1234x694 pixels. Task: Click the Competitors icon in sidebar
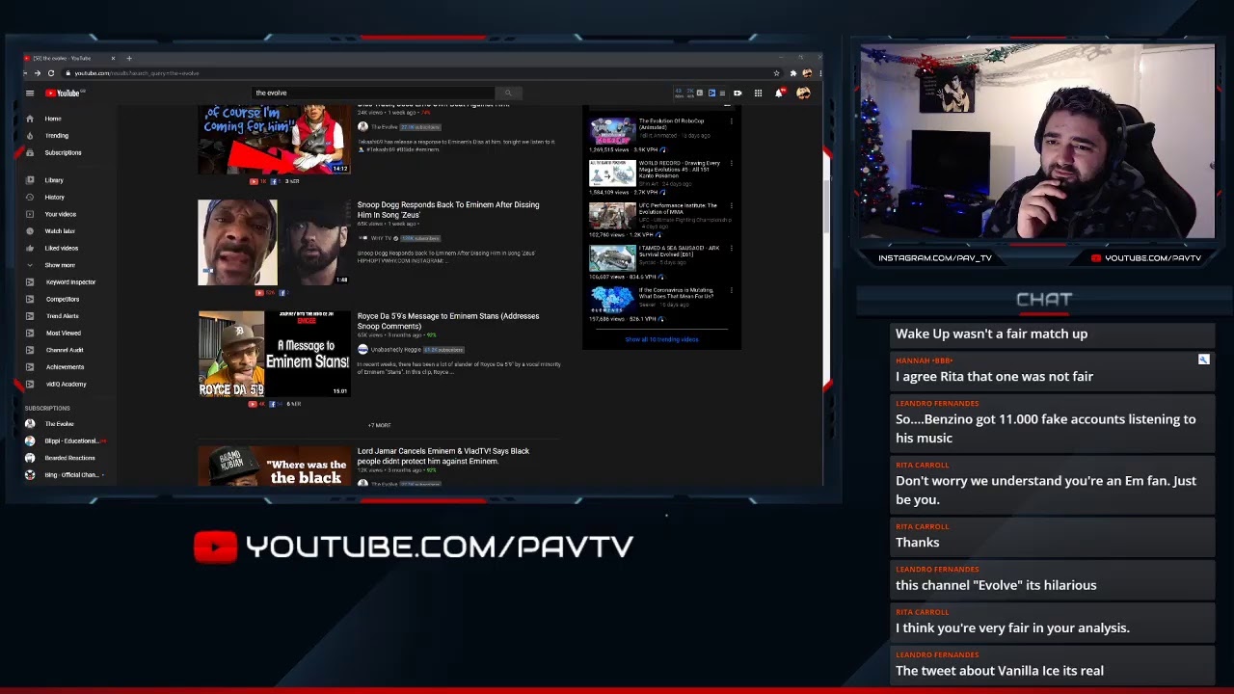pos(30,299)
